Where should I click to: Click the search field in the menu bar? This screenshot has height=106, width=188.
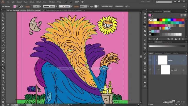tap(164, 2)
